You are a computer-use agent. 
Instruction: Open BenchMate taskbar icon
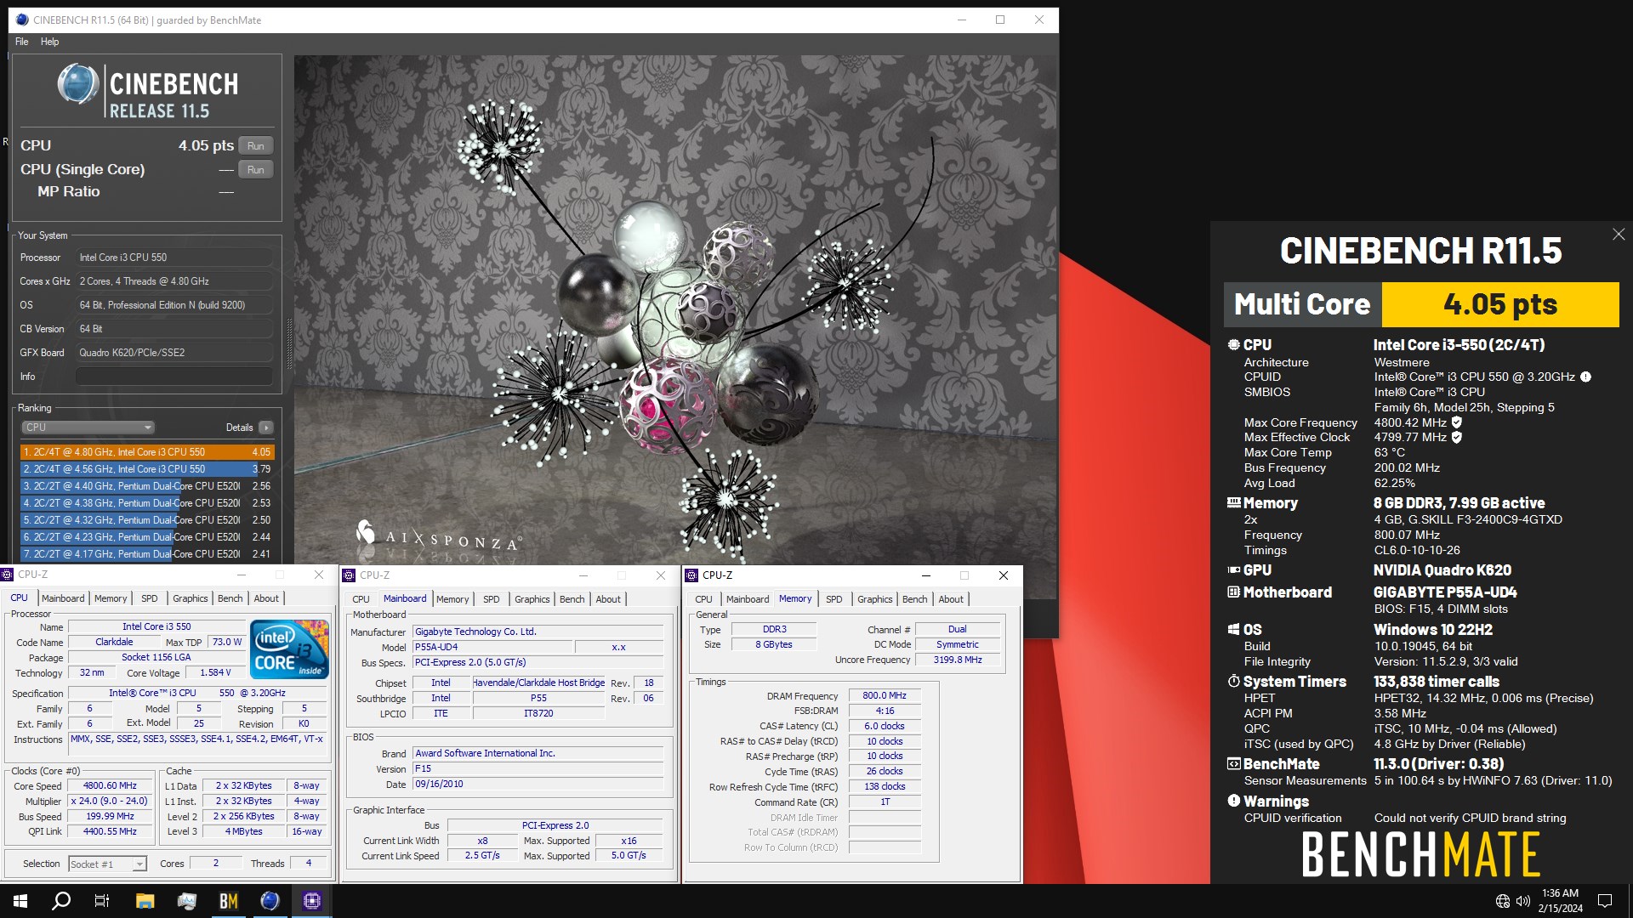[x=228, y=901]
